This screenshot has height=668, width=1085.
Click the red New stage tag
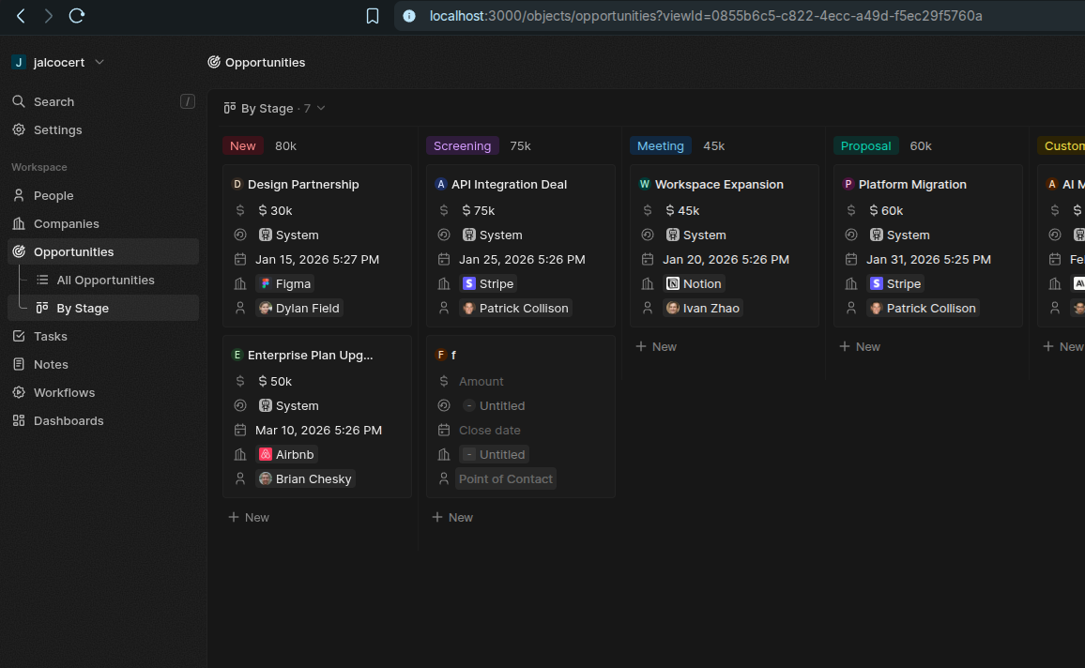click(x=242, y=145)
